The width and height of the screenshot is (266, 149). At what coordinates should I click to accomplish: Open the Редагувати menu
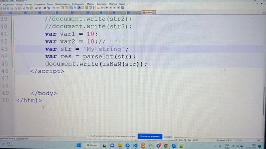click(x=8, y=5)
